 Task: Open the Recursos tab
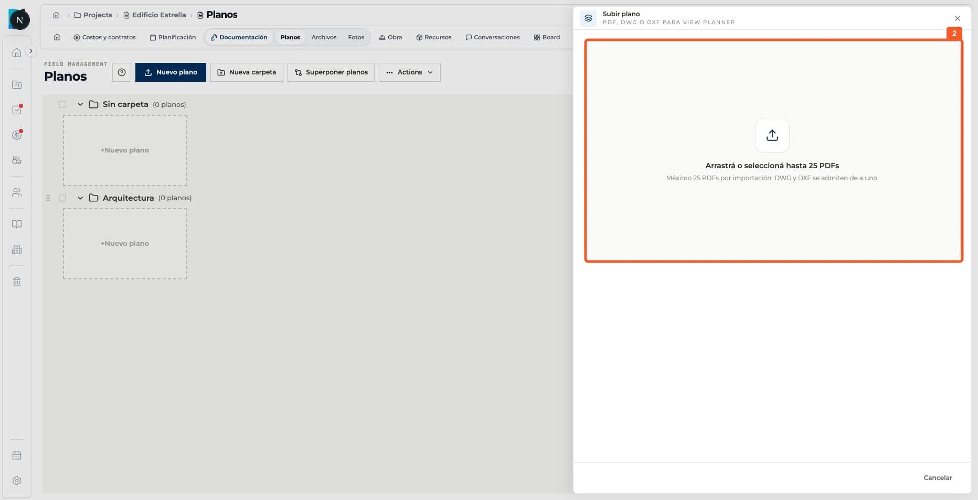(434, 37)
